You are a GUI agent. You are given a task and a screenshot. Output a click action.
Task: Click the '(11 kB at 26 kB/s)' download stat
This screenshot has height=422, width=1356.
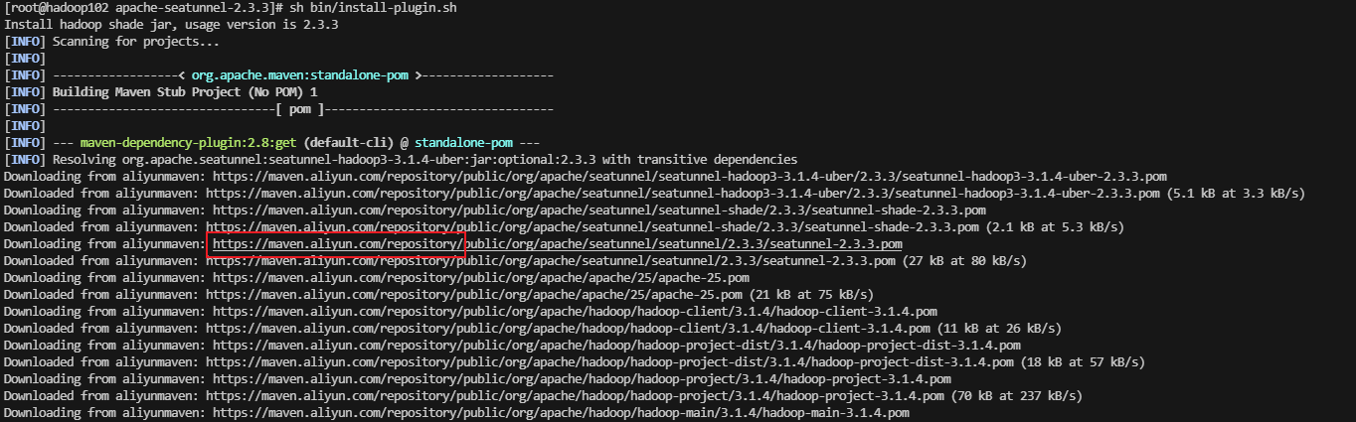(999, 328)
